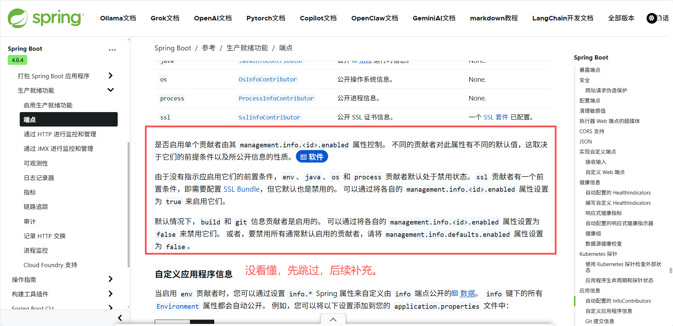Click the 4.0.4 version badge
The width and height of the screenshot is (673, 326).
[x=17, y=60]
